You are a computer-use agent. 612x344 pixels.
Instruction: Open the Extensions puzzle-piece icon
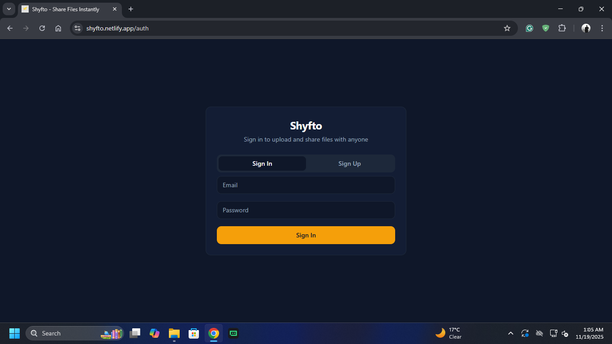coord(562,28)
